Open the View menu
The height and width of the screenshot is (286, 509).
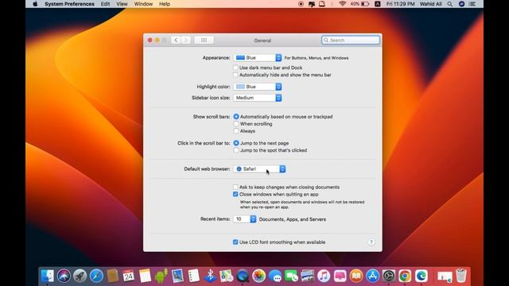click(x=122, y=4)
